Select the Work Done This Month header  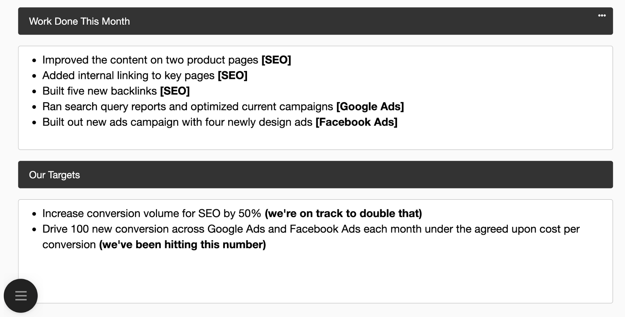(x=315, y=21)
